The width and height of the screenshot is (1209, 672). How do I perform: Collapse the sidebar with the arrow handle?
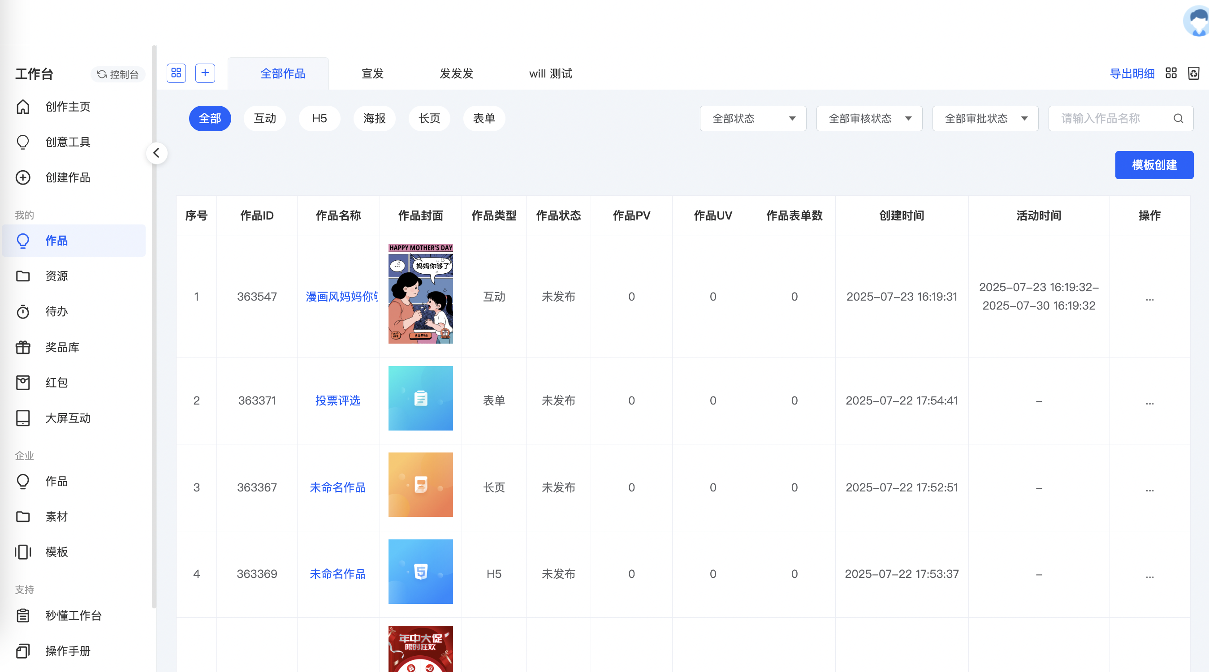[x=157, y=153]
